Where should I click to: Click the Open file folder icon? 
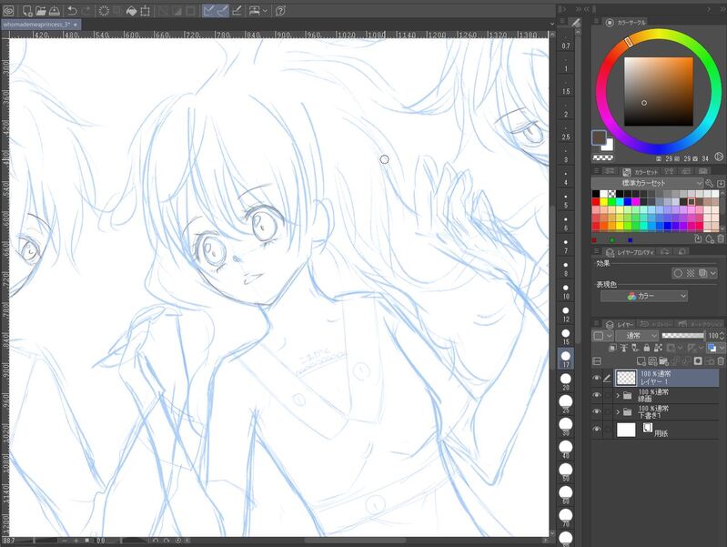click(41, 10)
